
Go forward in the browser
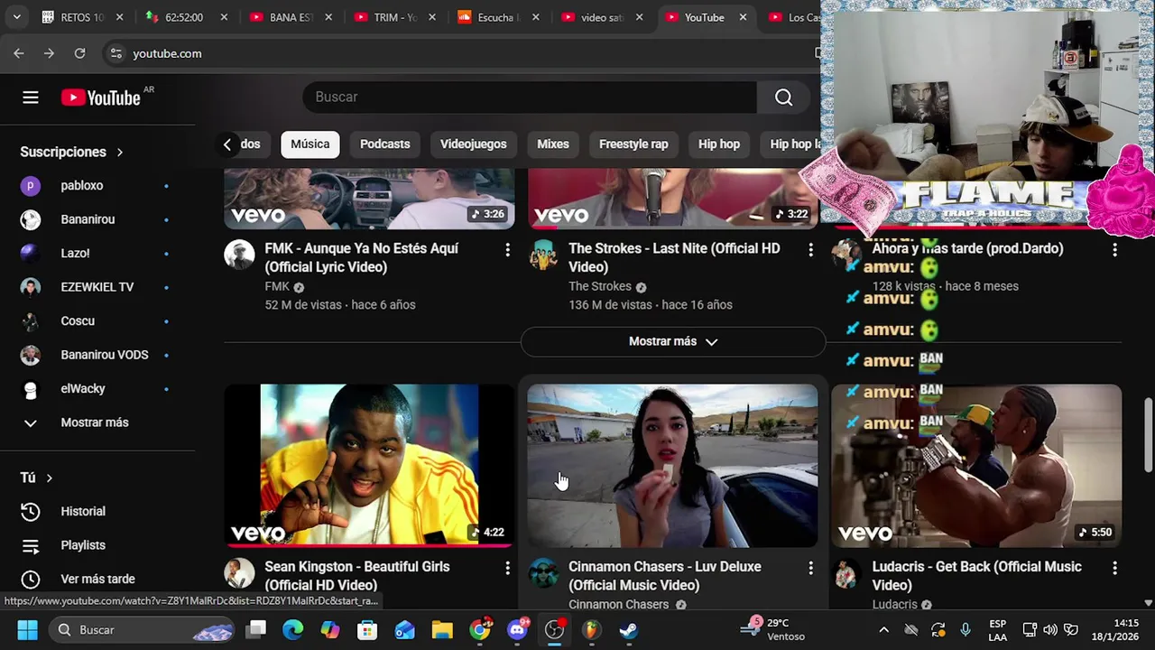click(x=49, y=53)
